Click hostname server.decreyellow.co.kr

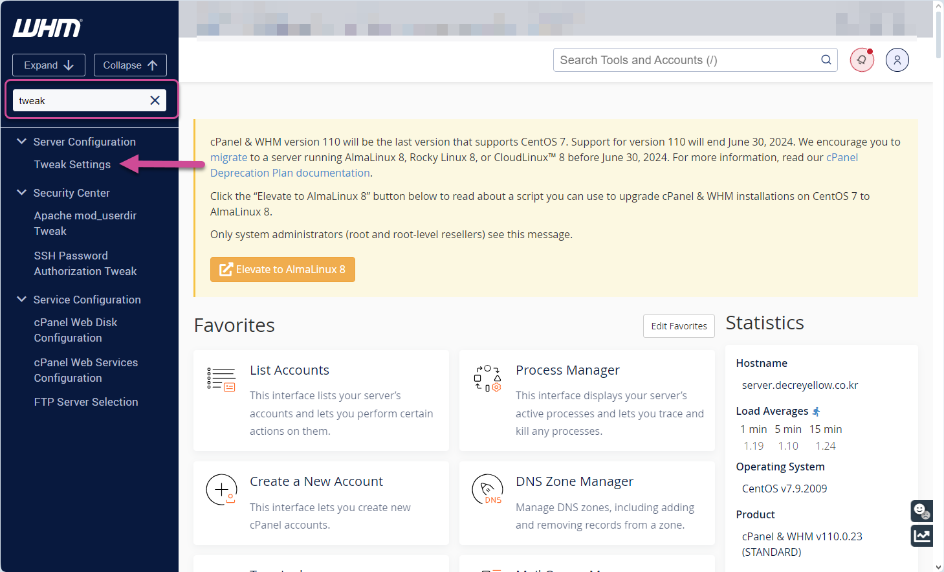pos(800,385)
